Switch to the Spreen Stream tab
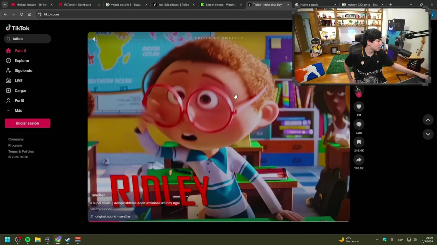The width and height of the screenshot is (437, 245). pyautogui.click(x=221, y=5)
